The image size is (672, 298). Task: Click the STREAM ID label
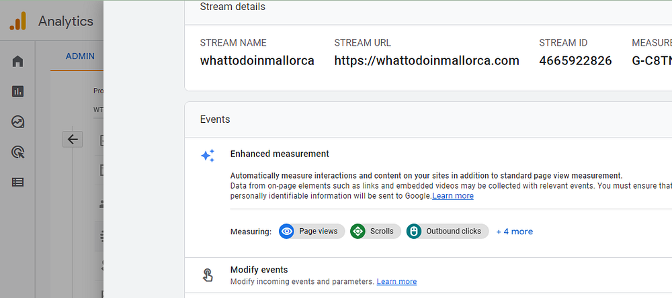563,43
